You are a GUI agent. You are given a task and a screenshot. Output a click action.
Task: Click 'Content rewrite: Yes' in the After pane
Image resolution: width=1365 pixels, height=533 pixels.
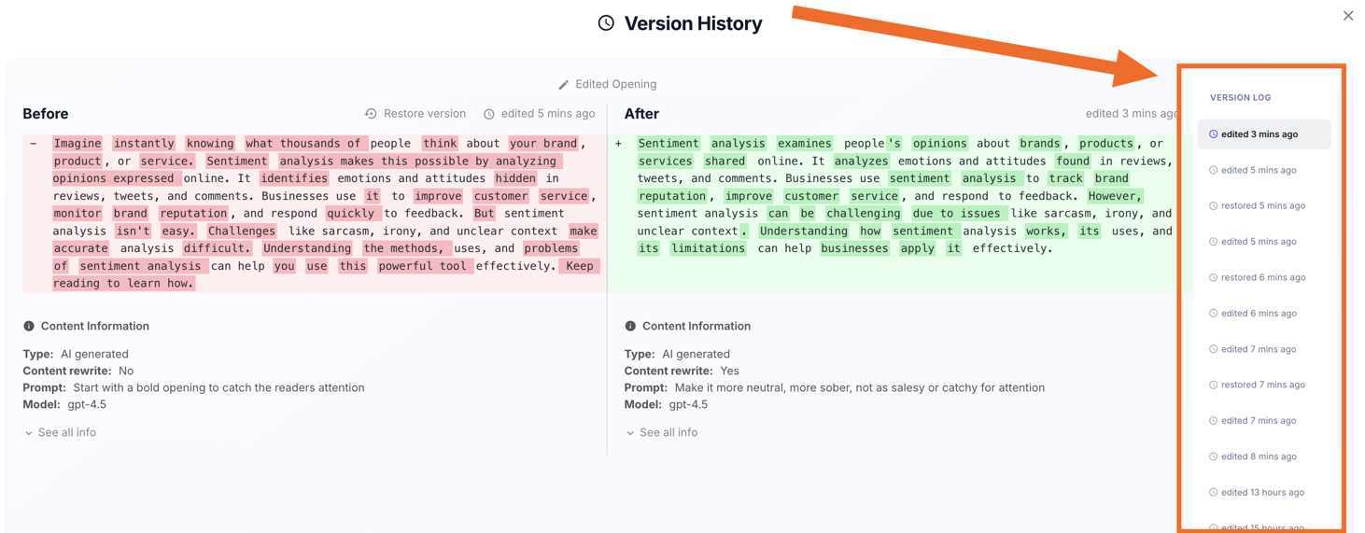(682, 371)
